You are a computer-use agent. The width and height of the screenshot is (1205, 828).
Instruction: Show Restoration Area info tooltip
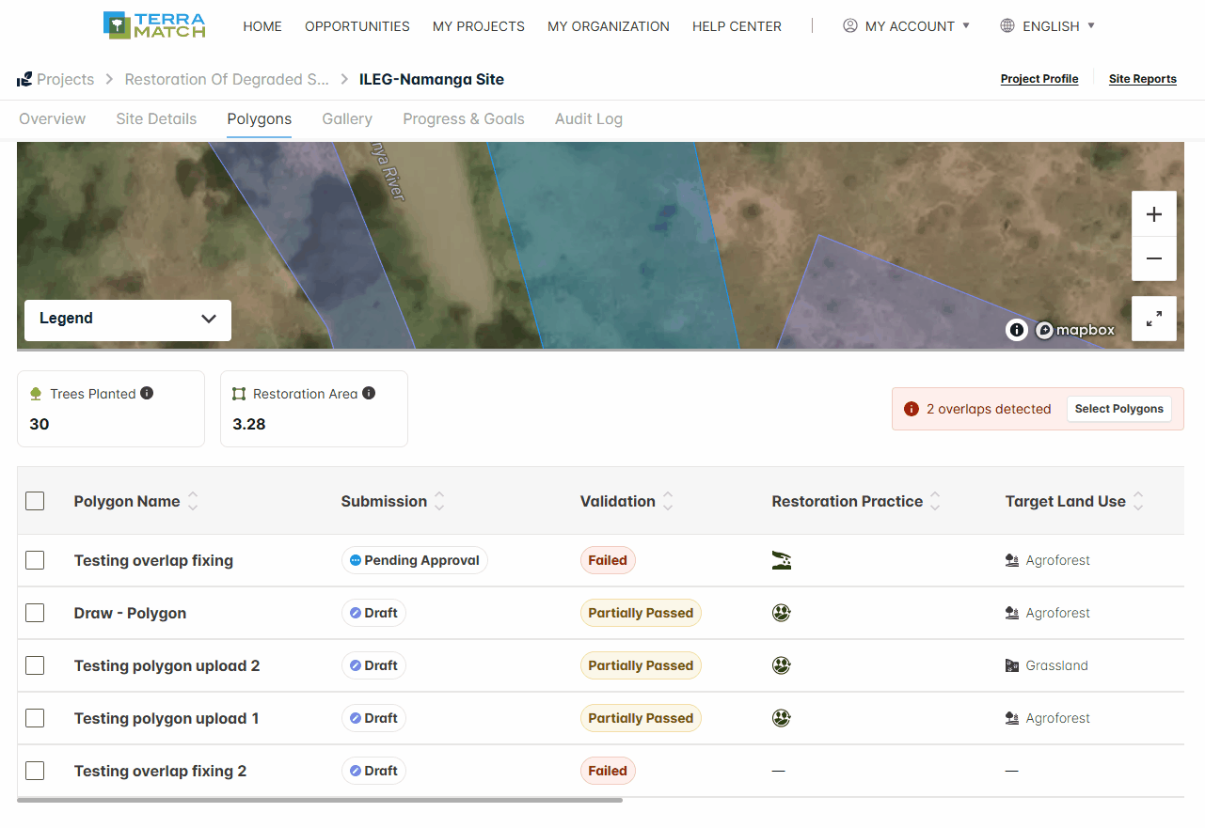[x=369, y=393]
